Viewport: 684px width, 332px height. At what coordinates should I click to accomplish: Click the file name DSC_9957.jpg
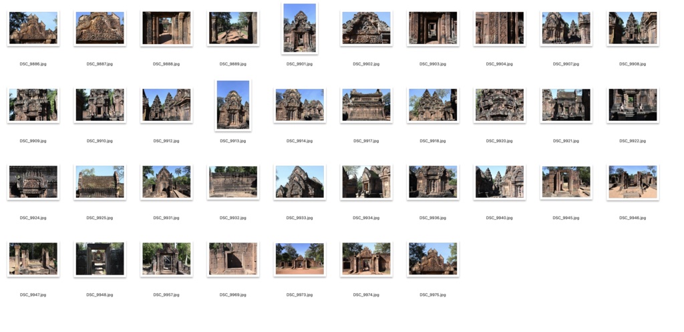point(166,295)
